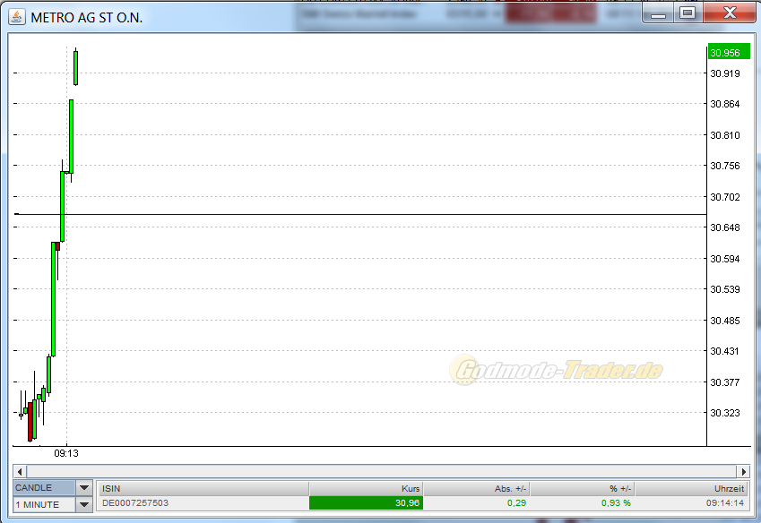Click the green Kurs cell 30,96
The image size is (761, 523).
click(x=366, y=502)
